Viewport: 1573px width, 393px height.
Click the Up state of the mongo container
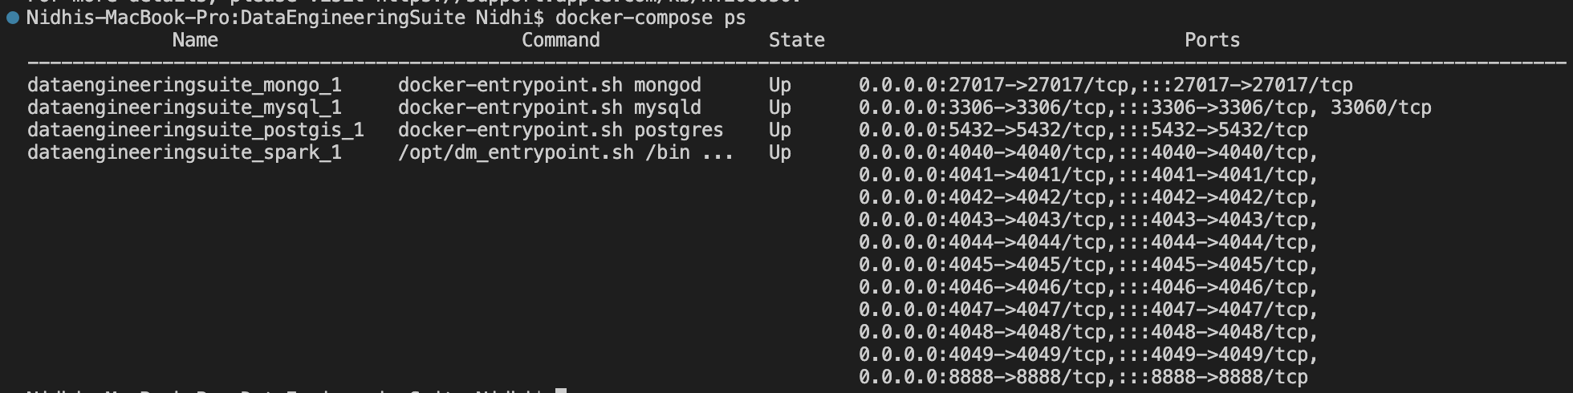[x=779, y=85]
